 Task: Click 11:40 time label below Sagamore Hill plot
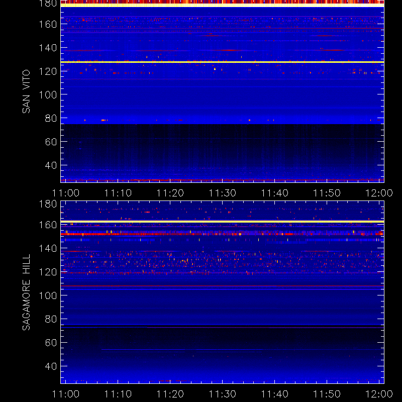coord(274,394)
